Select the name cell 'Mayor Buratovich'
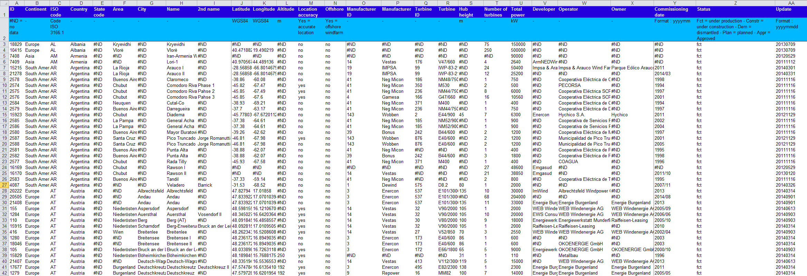This screenshot has width=807, height=276. pos(181,132)
